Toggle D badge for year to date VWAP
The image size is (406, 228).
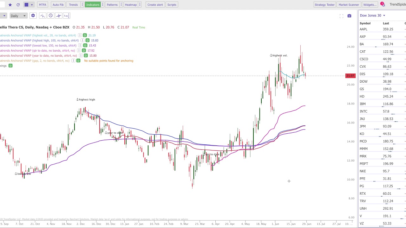click(86, 56)
